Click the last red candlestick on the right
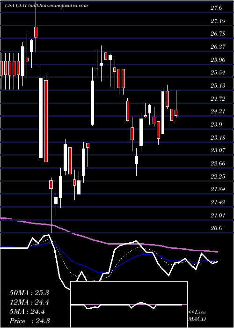 pyautogui.click(x=176, y=112)
